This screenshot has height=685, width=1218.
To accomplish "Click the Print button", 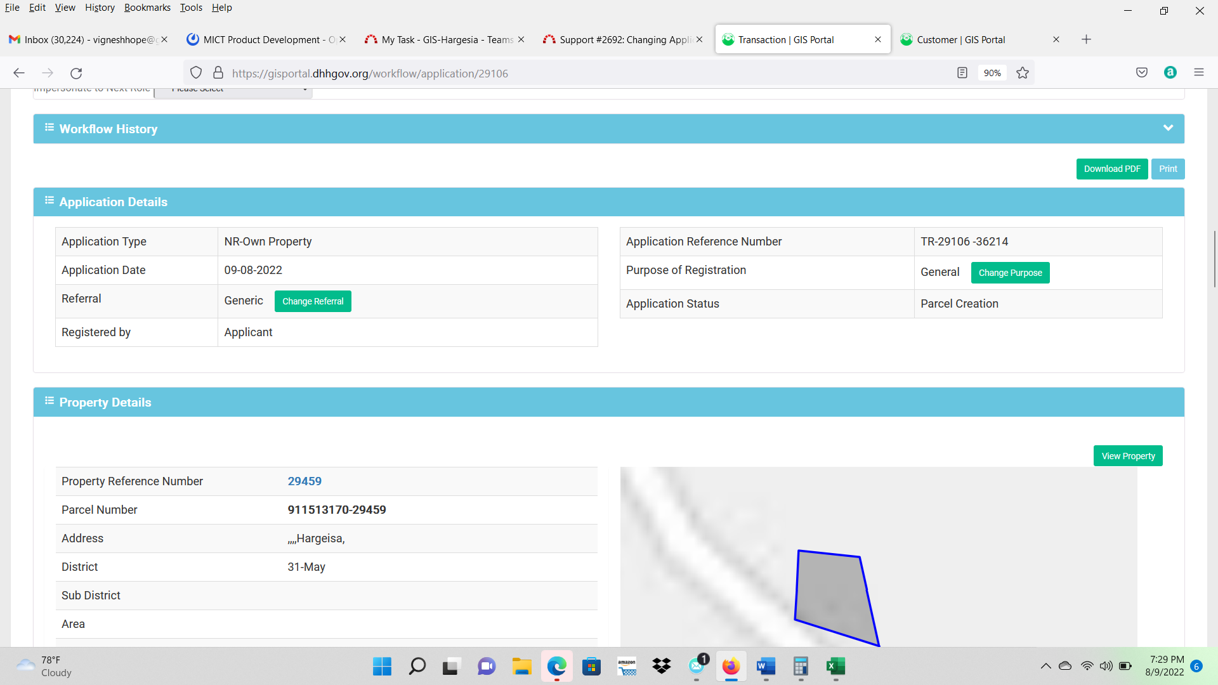I will (x=1168, y=169).
